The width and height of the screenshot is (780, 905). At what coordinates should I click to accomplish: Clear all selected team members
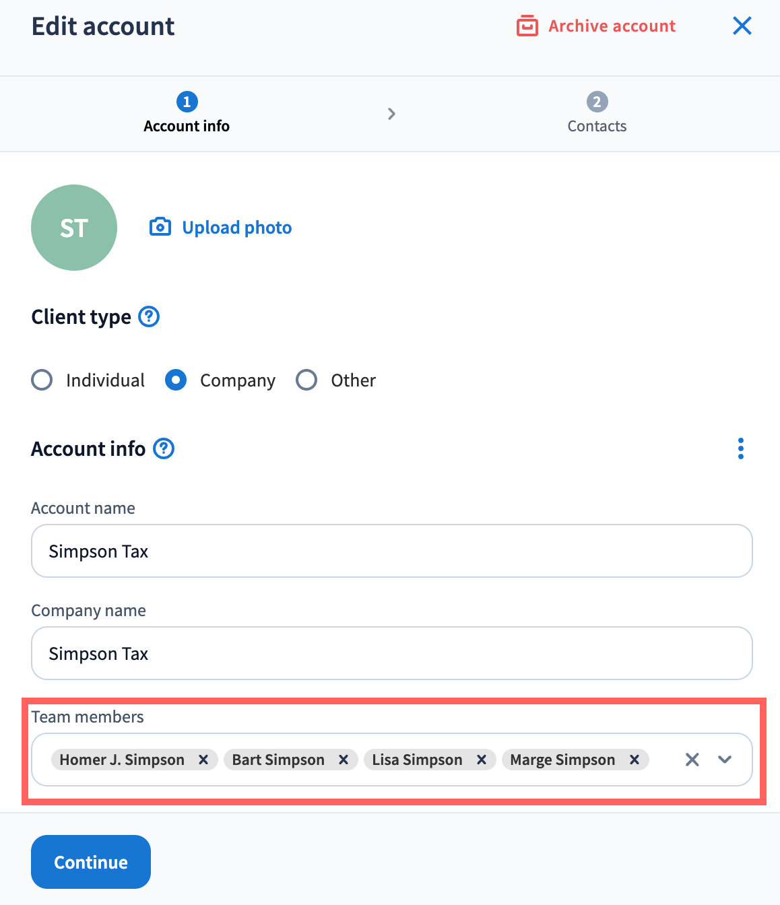(692, 760)
